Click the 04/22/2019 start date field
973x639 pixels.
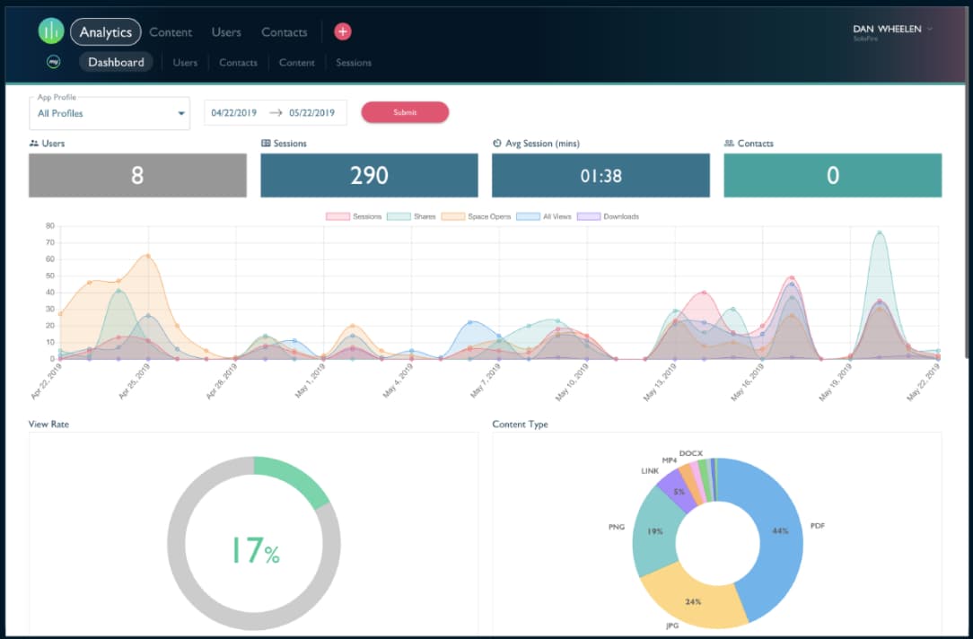(234, 113)
